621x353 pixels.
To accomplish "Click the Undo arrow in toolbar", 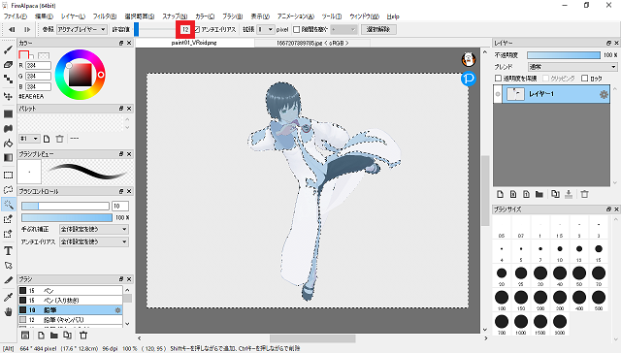I will pos(12,29).
